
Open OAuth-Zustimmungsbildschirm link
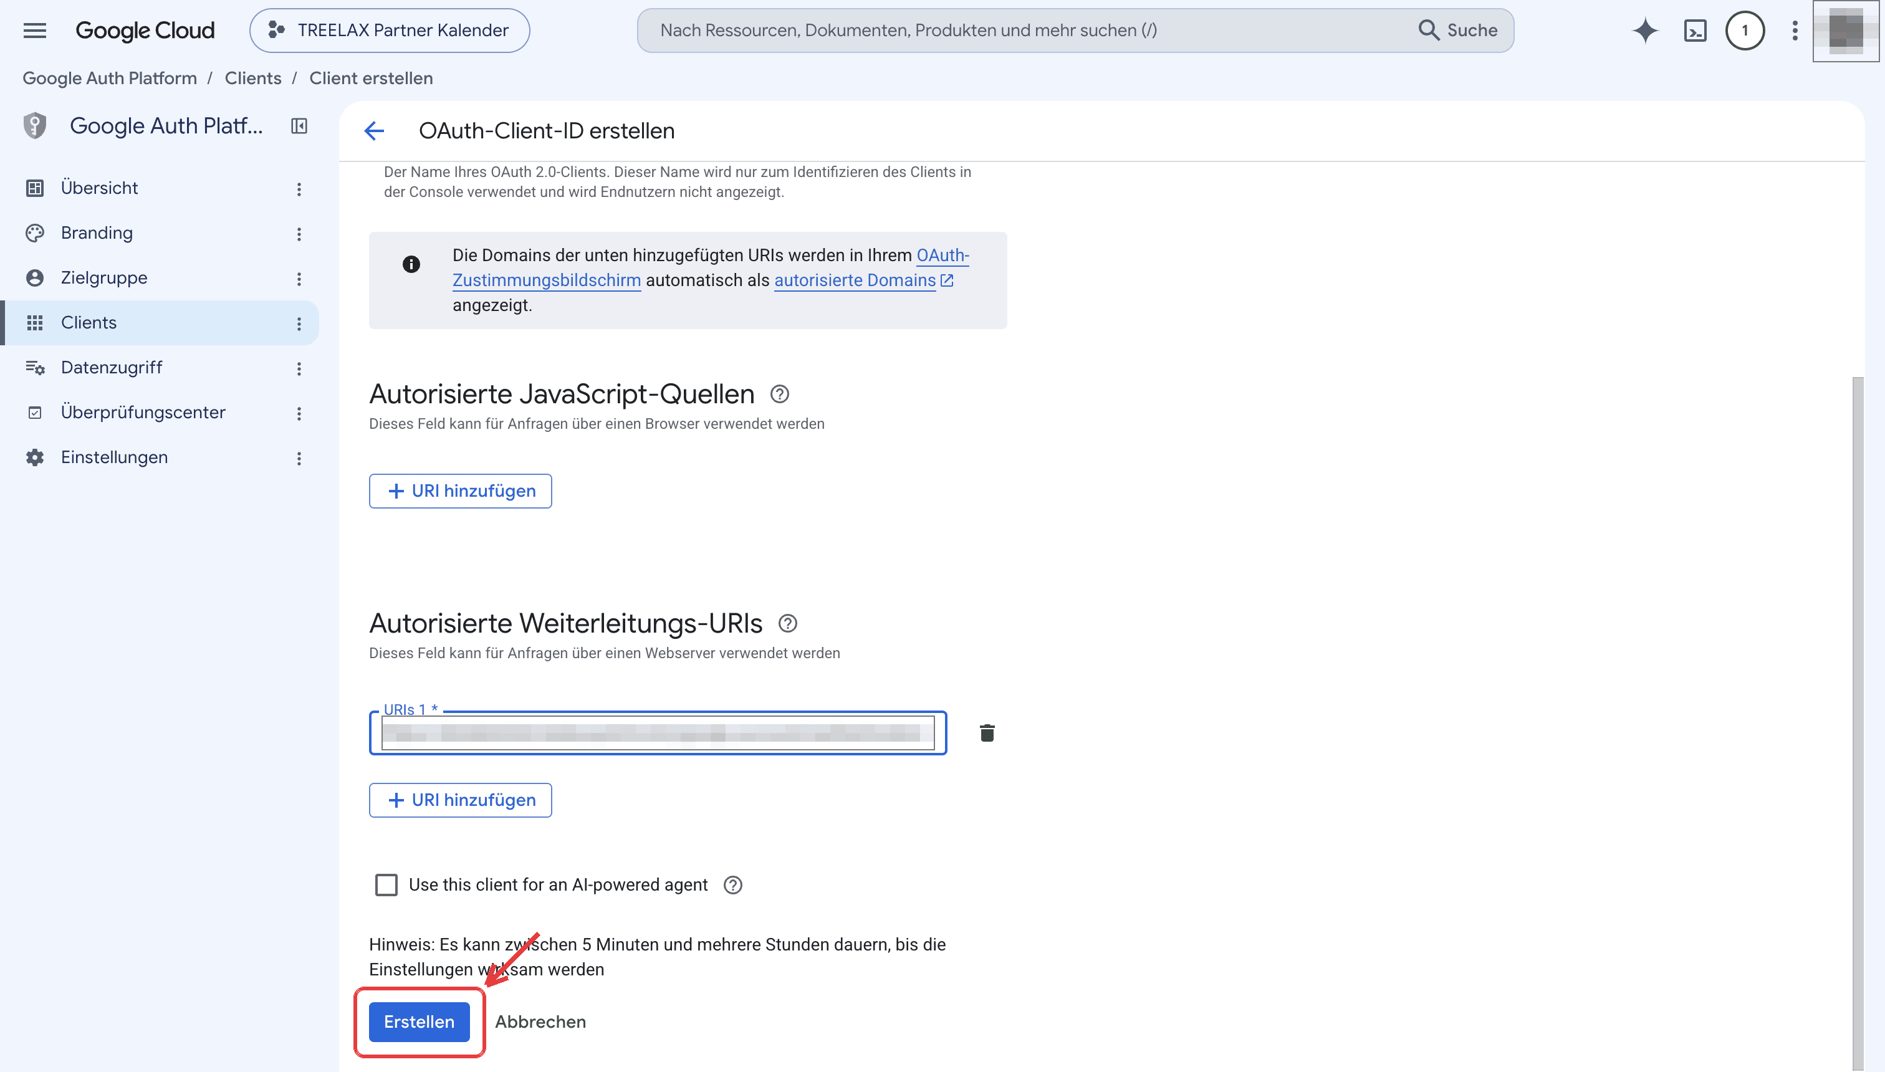point(546,280)
